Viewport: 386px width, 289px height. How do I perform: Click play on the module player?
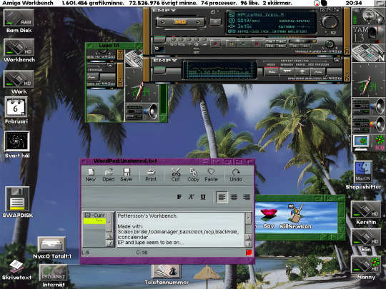tap(244, 44)
